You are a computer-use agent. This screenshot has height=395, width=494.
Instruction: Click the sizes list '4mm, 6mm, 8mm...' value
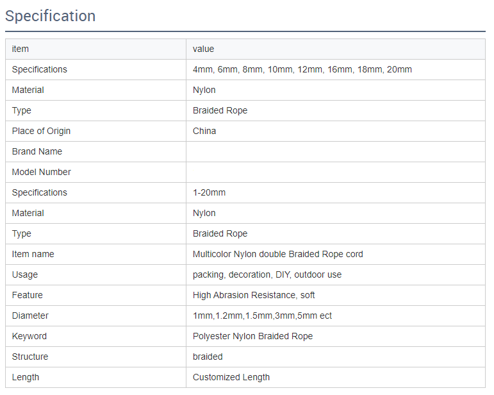pos(302,69)
